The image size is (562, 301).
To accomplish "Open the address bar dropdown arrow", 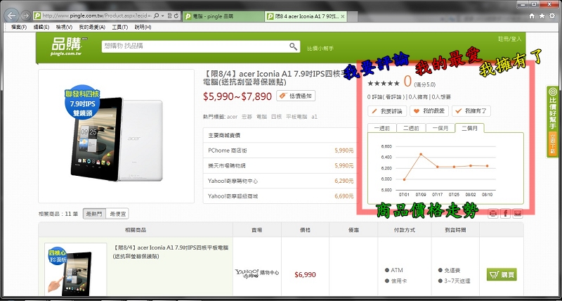I will (163, 16).
